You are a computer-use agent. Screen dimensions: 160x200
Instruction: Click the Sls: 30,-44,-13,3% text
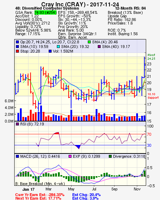[74, 20]
